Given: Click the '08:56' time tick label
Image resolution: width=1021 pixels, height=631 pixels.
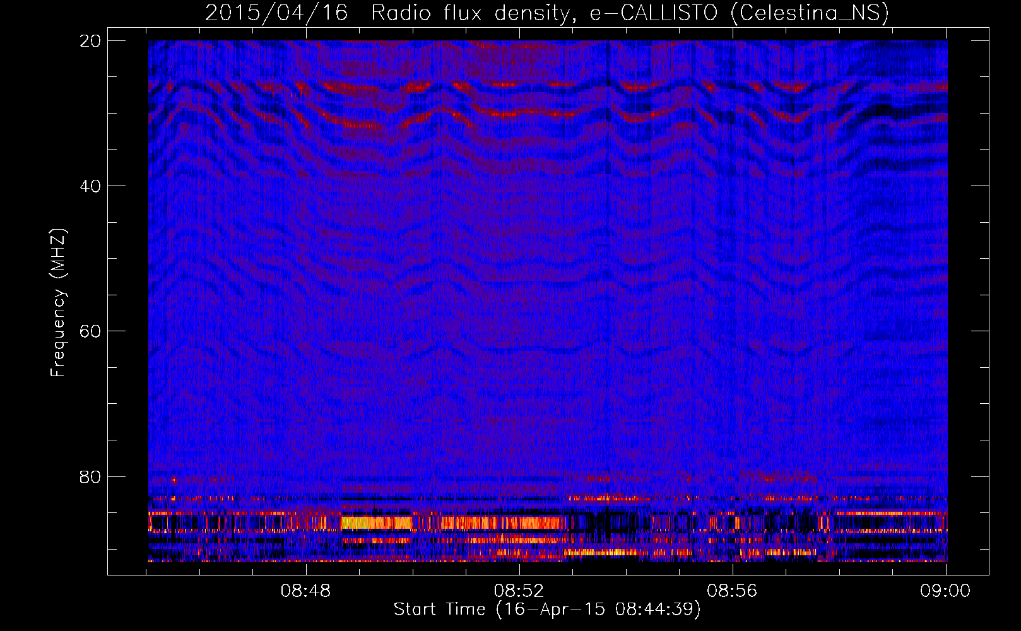Looking at the screenshot, I should [732, 591].
